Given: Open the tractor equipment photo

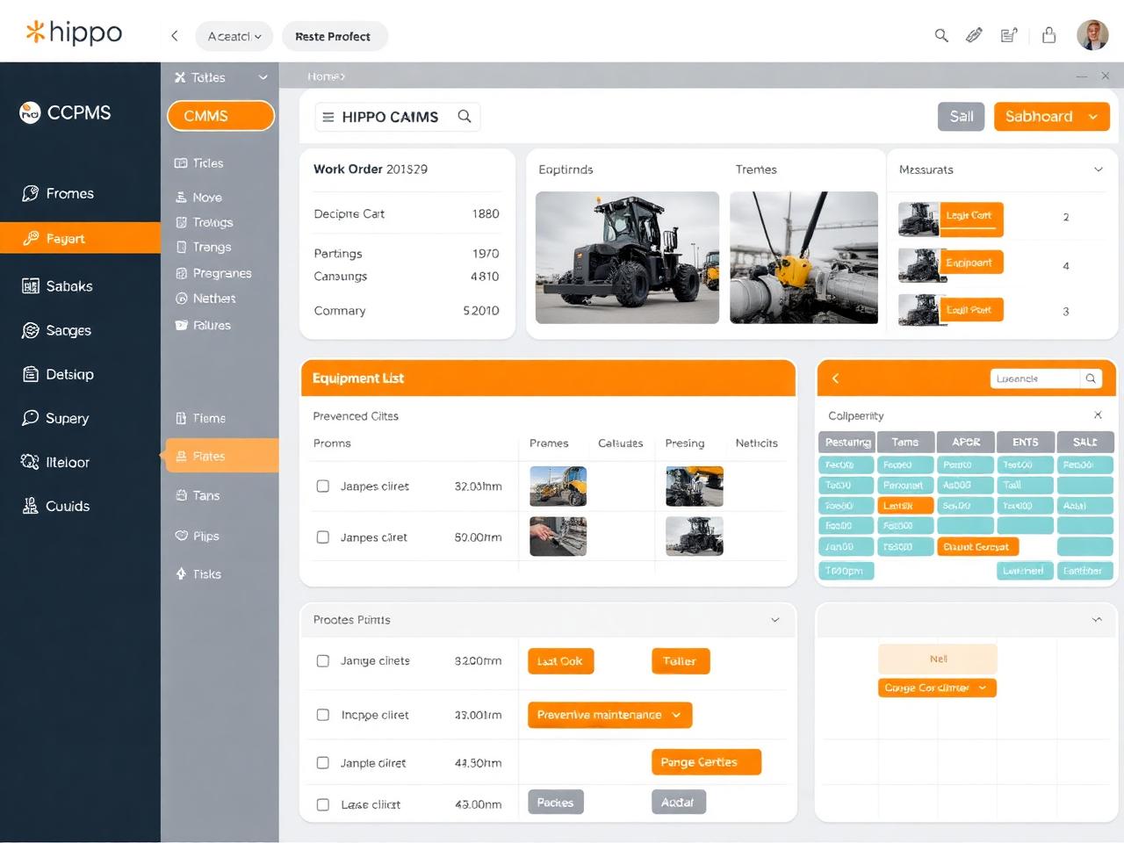Looking at the screenshot, I should coord(627,257).
